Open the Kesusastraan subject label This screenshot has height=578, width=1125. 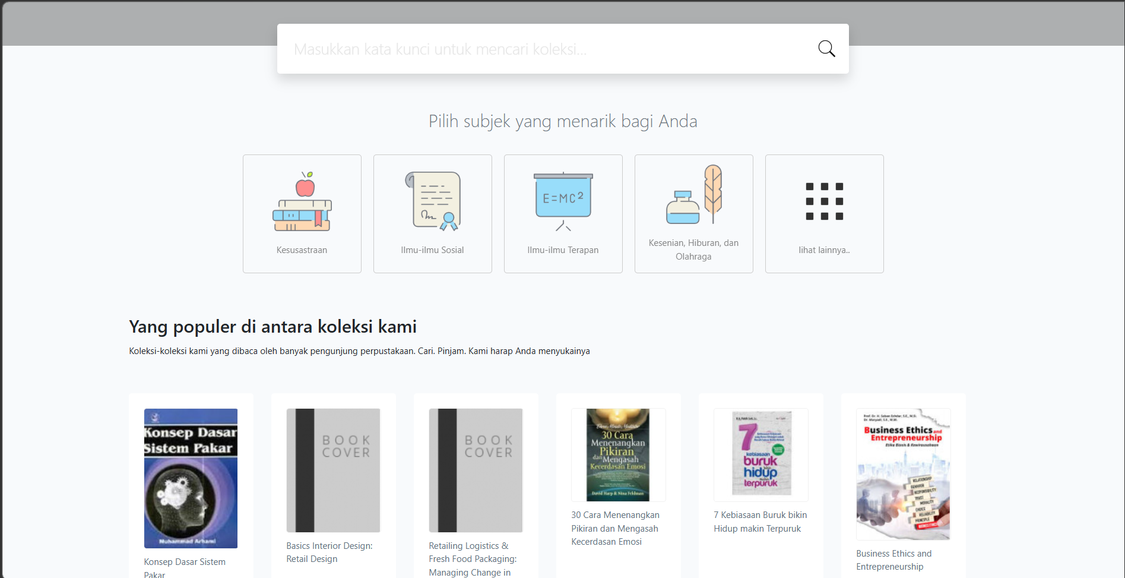tap(302, 250)
